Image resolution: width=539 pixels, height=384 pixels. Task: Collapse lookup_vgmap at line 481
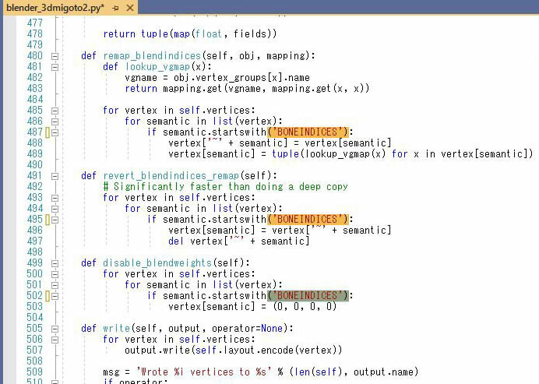pos(55,67)
